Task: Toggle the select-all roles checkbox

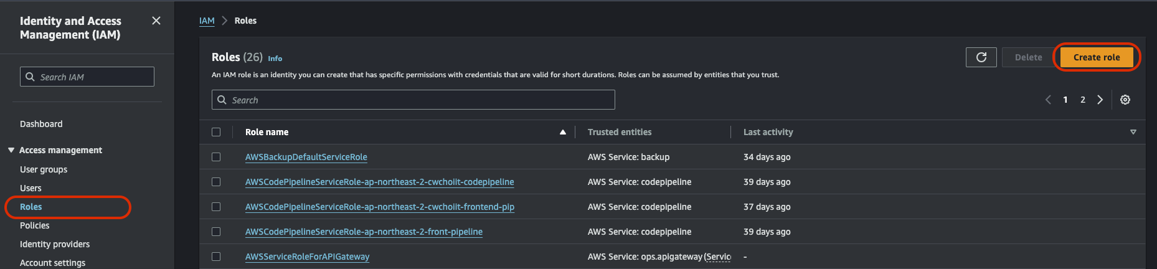Action: (x=216, y=132)
